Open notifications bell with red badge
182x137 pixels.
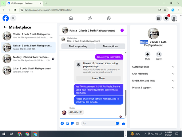[x=166, y=18]
